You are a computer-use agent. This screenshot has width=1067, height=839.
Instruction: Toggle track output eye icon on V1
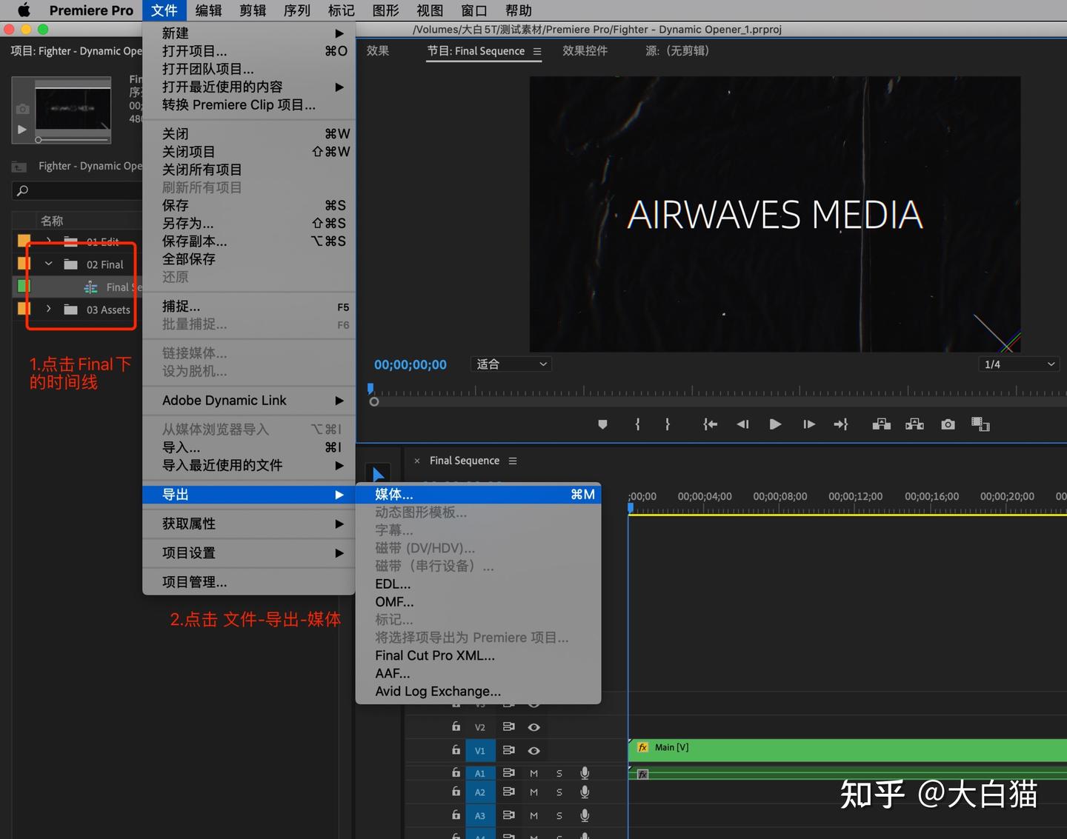533,750
